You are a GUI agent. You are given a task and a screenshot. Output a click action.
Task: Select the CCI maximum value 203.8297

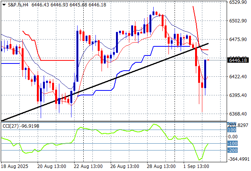coord(238,125)
